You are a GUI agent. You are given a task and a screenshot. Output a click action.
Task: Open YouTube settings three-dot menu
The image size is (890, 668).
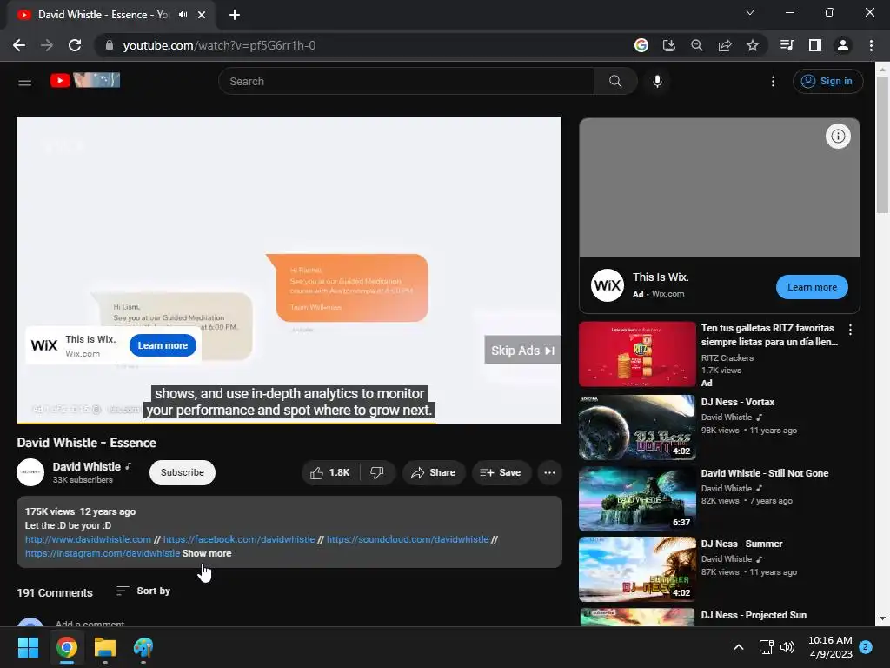773,81
